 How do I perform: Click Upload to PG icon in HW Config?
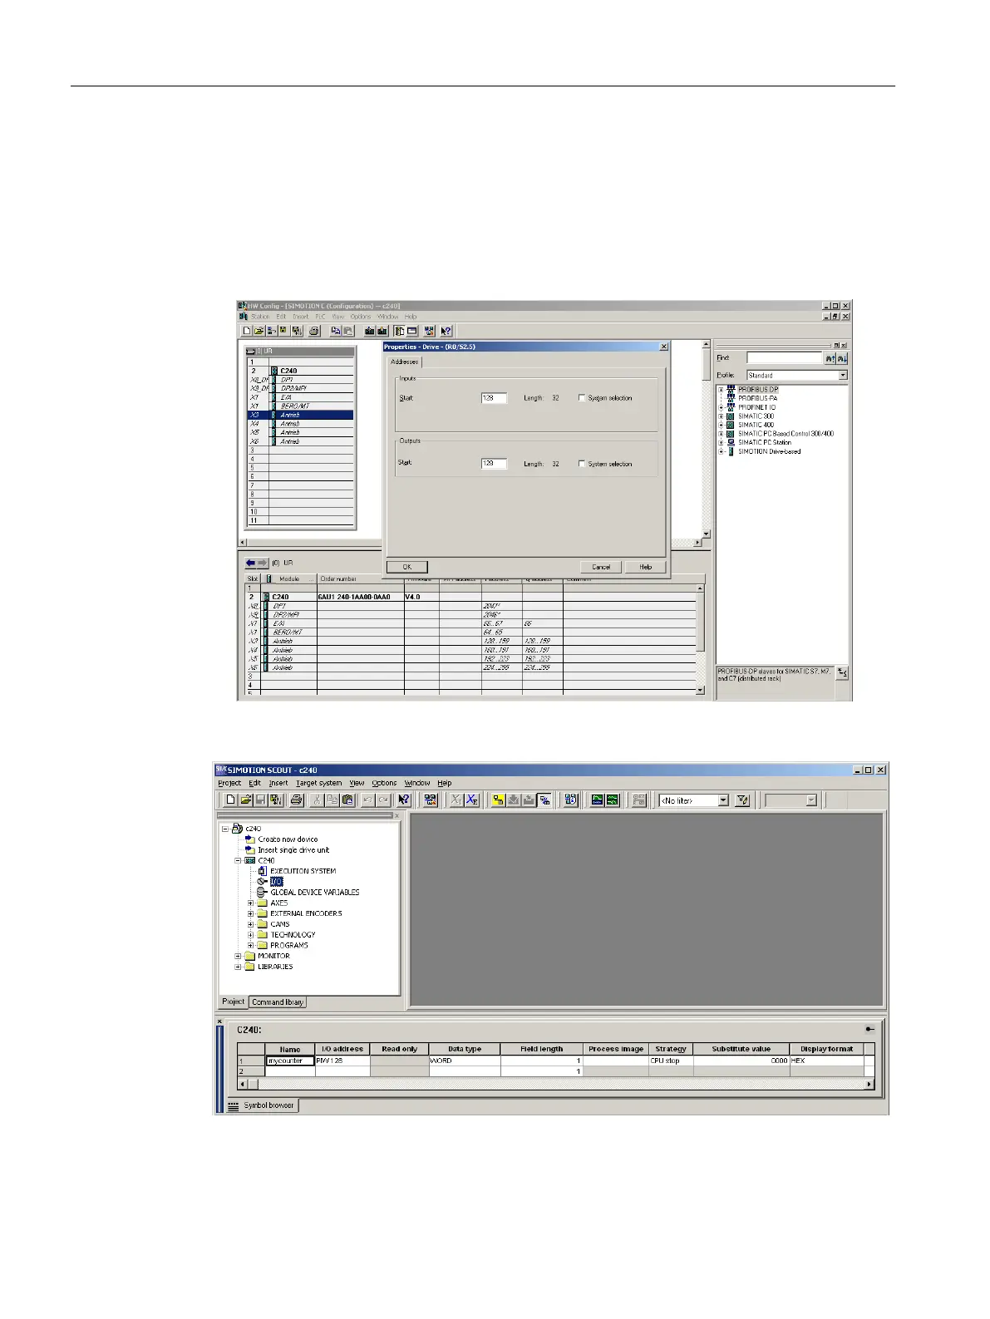click(382, 331)
